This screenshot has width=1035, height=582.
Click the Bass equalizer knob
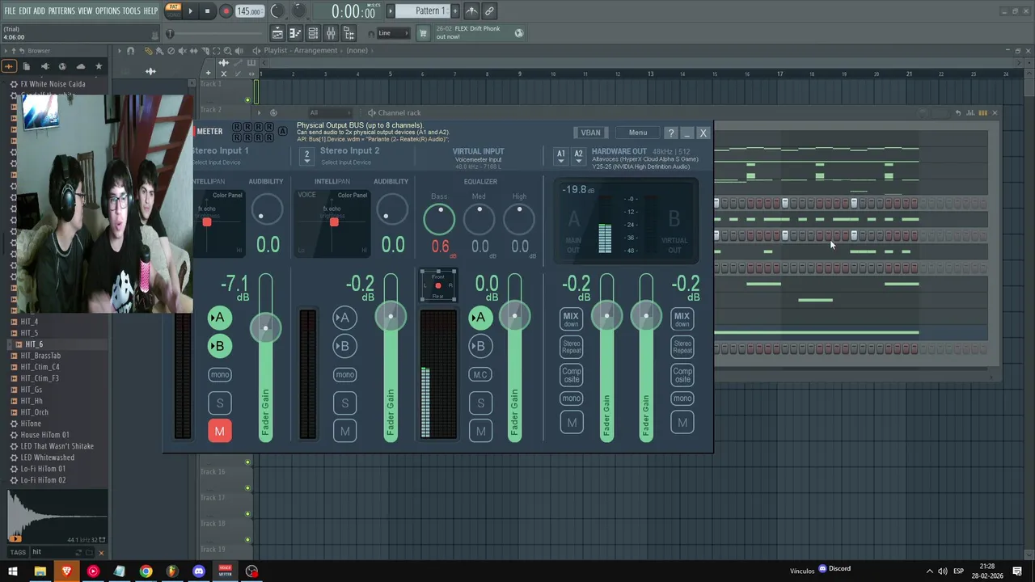[x=439, y=219]
